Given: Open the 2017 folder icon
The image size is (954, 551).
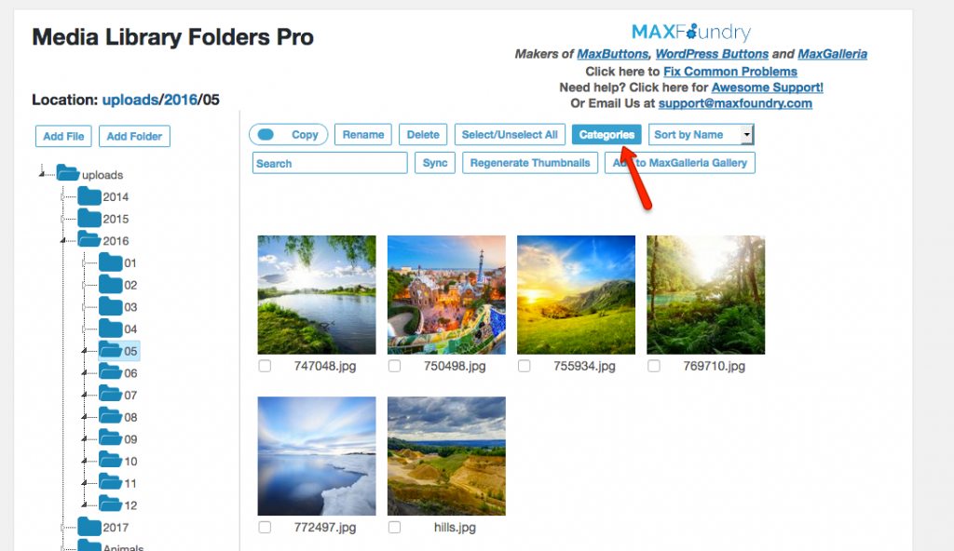Looking at the screenshot, I should click(89, 526).
